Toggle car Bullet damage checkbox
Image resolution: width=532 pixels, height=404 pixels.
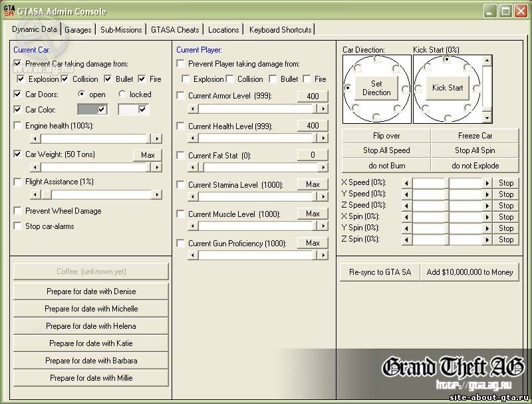(x=108, y=79)
